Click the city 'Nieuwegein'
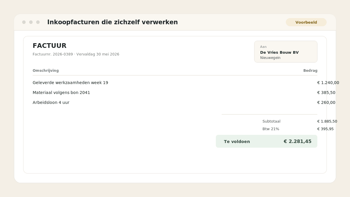Viewport: 350px width, 197px height. point(270,58)
